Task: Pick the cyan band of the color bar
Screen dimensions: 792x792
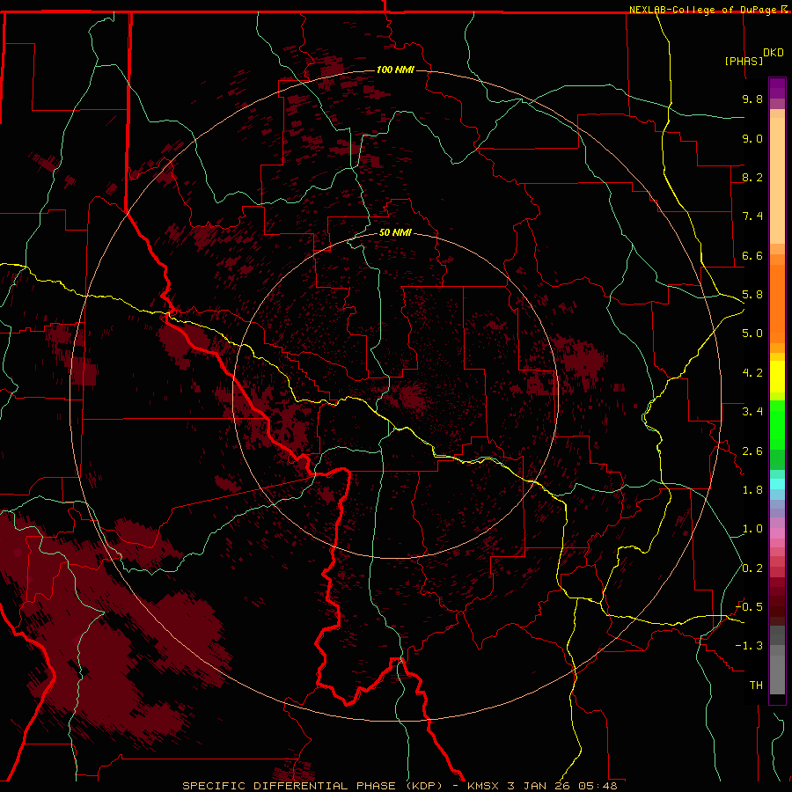Action: (777, 484)
